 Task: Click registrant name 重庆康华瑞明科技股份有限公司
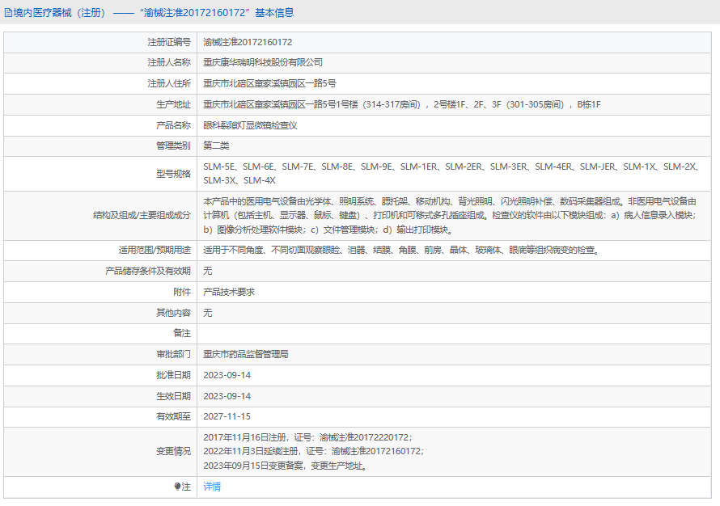(263, 62)
